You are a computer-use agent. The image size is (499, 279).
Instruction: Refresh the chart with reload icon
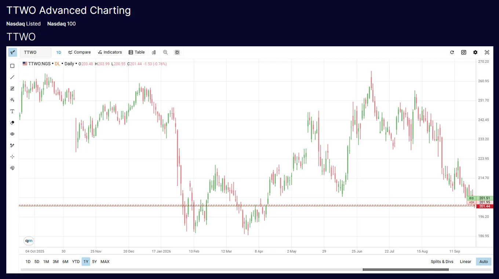click(x=452, y=52)
